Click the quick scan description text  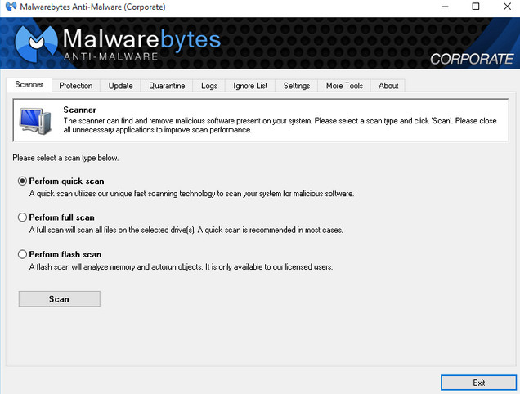click(x=191, y=194)
